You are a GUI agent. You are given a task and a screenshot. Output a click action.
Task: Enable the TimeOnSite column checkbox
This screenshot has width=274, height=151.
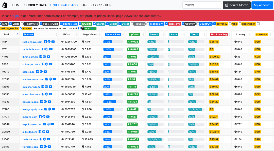click(22, 24)
